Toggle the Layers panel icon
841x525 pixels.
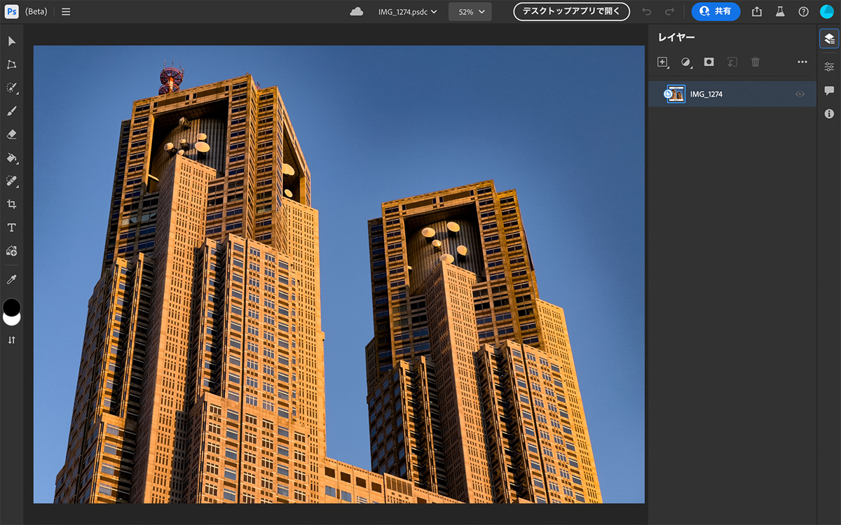[829, 39]
